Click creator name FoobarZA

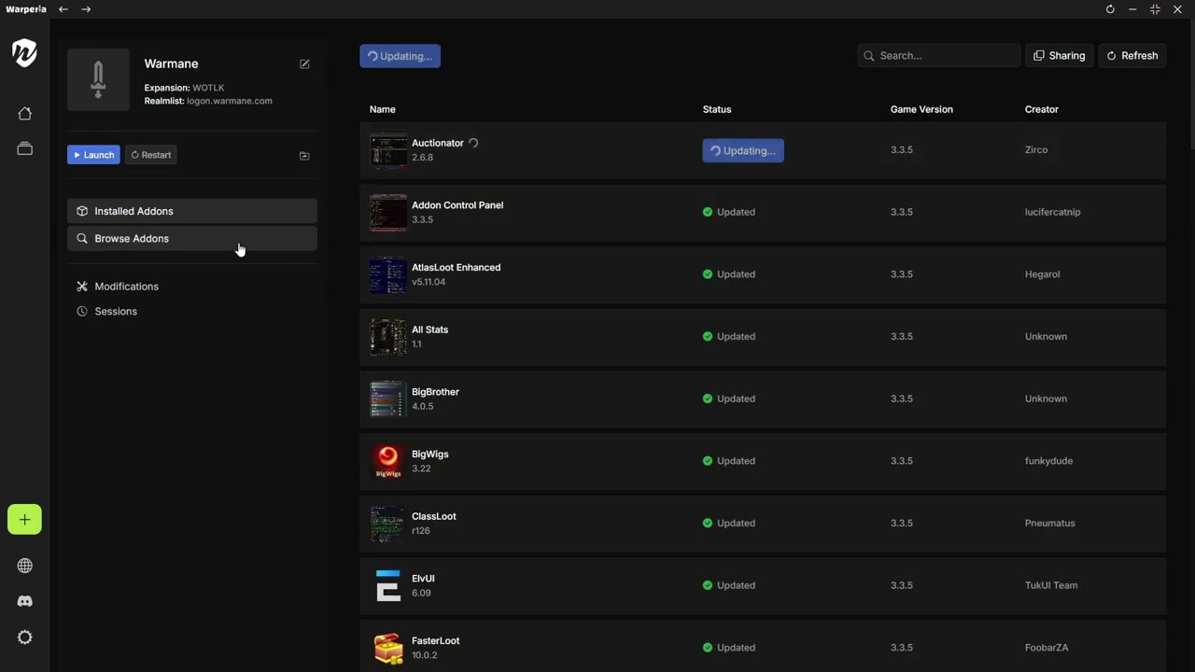click(1047, 648)
